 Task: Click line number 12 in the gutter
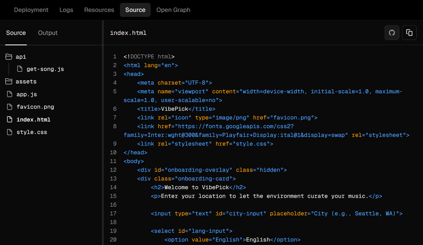click(x=113, y=170)
